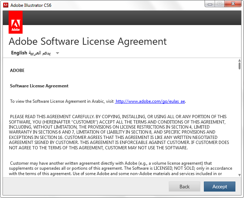Minimize the Illustrator installer window

[210, 4]
